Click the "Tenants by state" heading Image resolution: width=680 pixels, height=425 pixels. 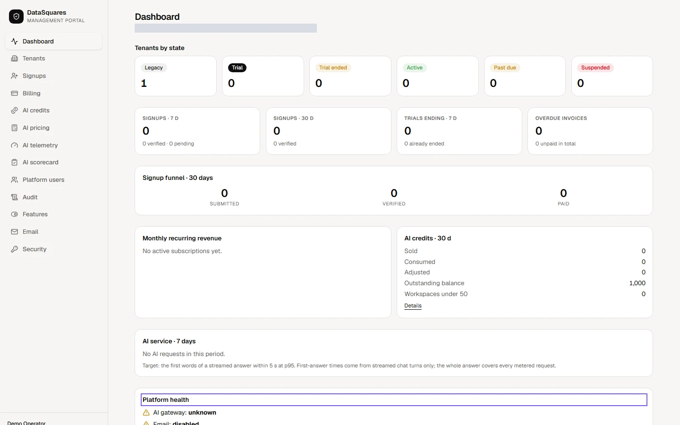[x=160, y=48]
